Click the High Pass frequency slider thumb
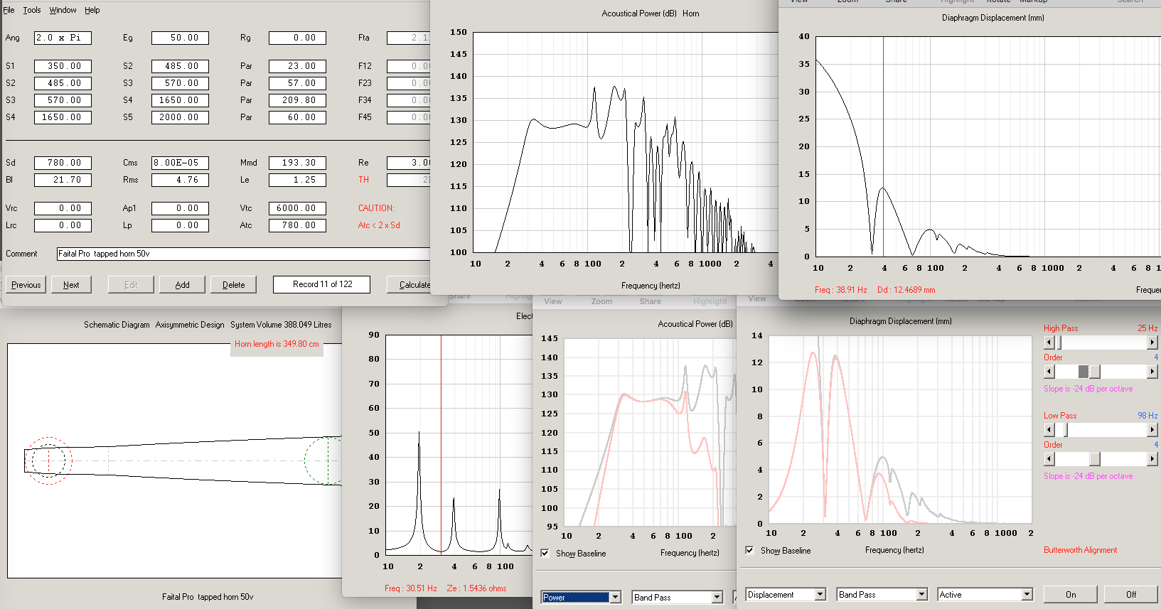The width and height of the screenshot is (1161, 609). 1058,343
